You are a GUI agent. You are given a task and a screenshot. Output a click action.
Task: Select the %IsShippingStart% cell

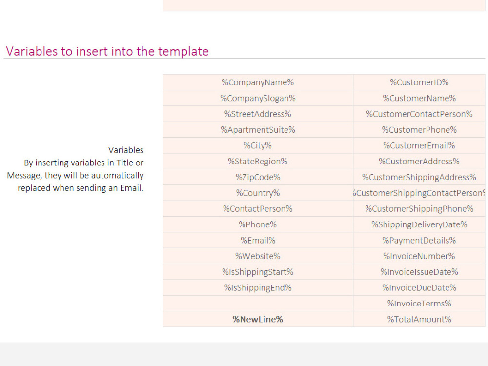tap(258, 272)
